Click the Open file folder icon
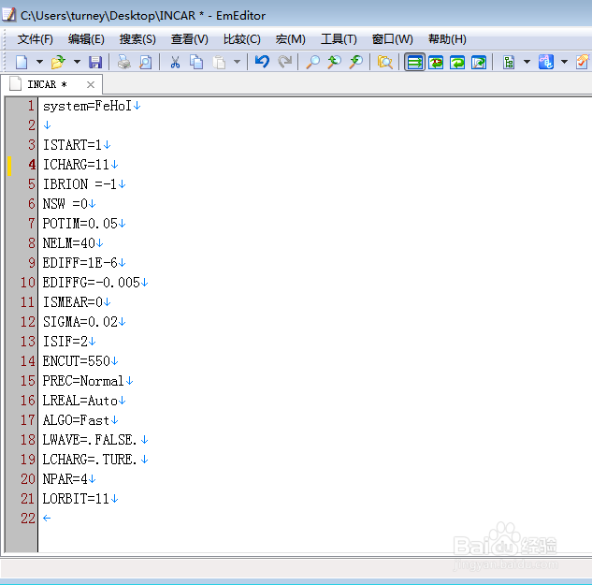Viewport: 592px width, 585px height. point(58,62)
